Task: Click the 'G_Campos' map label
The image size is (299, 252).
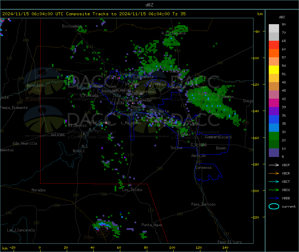Action: [226, 97]
